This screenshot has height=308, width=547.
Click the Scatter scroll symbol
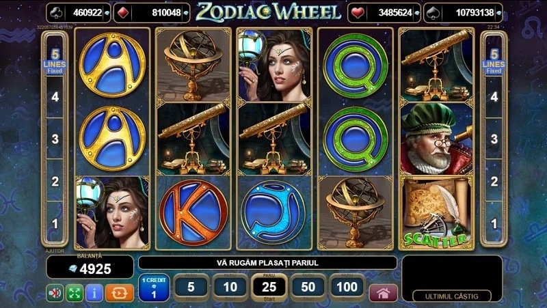click(436, 213)
